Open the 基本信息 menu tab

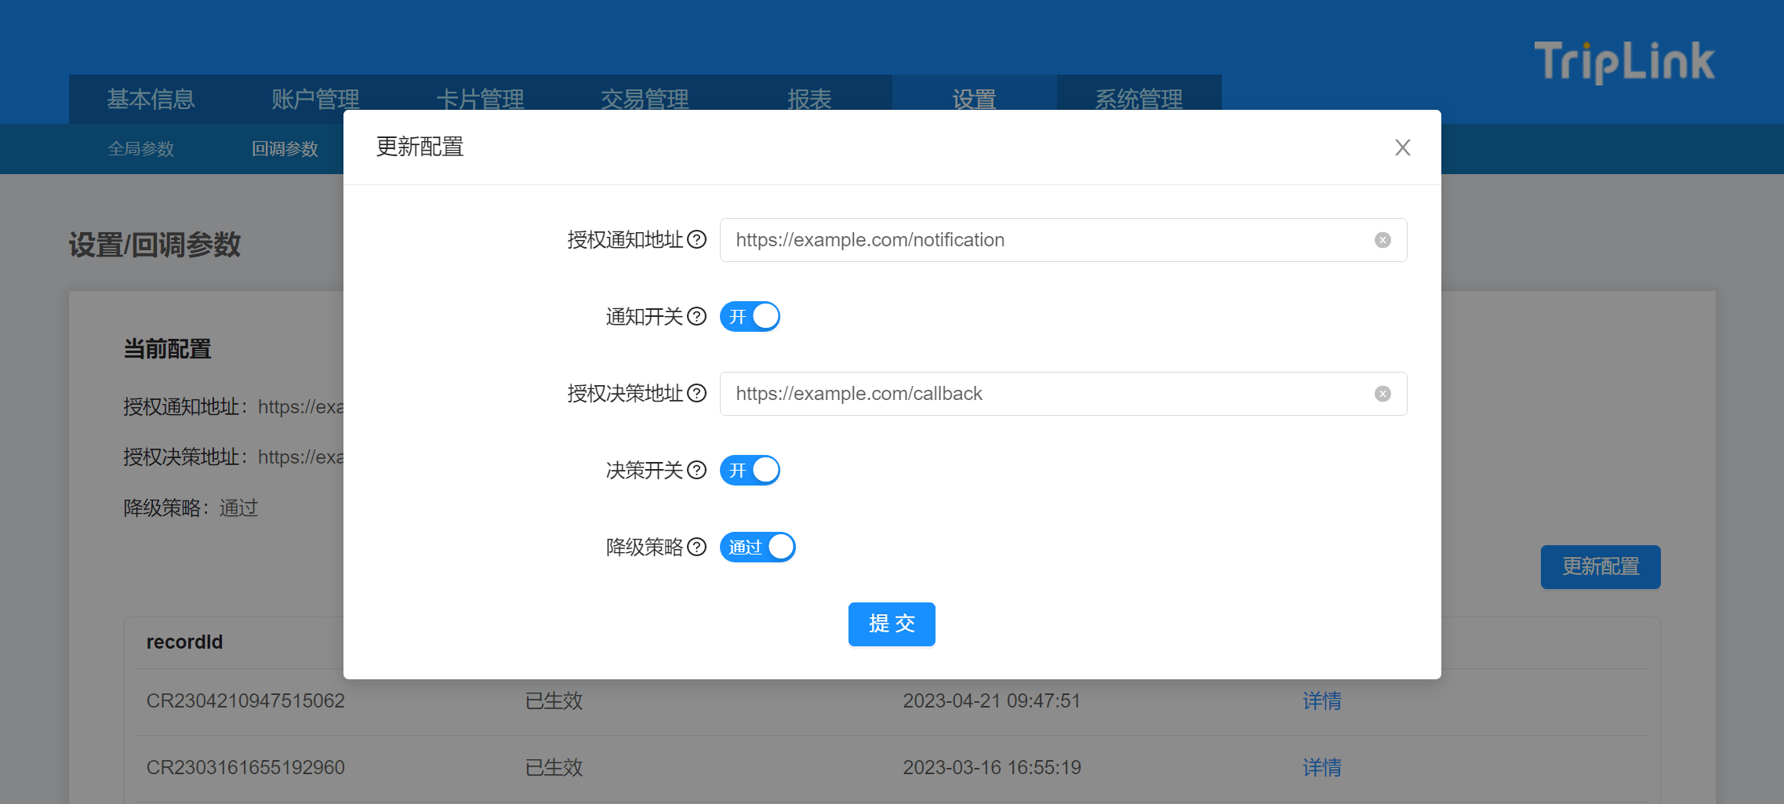tap(151, 99)
